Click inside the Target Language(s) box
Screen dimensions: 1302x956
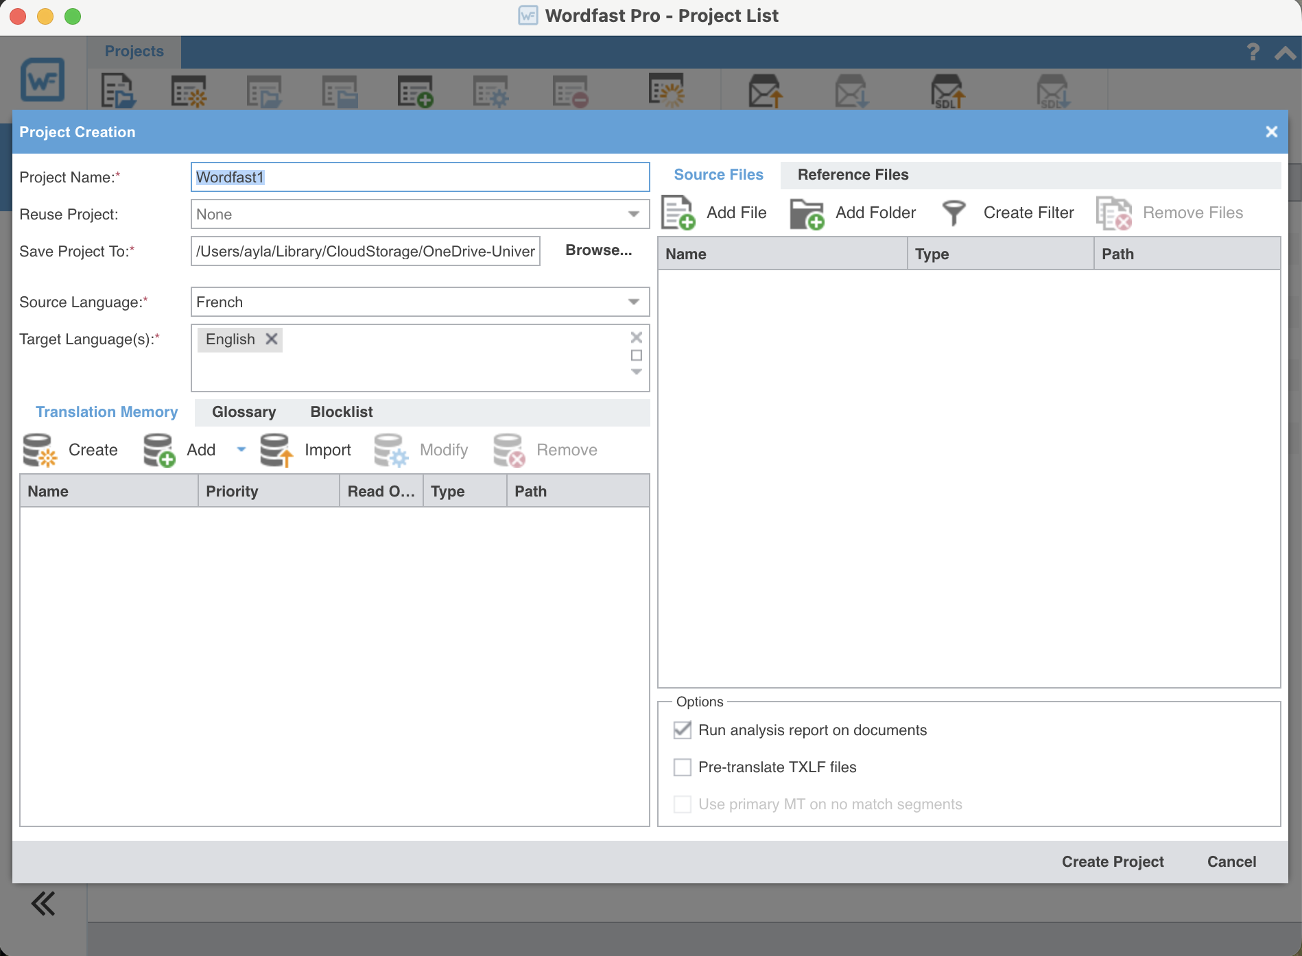[x=420, y=358]
